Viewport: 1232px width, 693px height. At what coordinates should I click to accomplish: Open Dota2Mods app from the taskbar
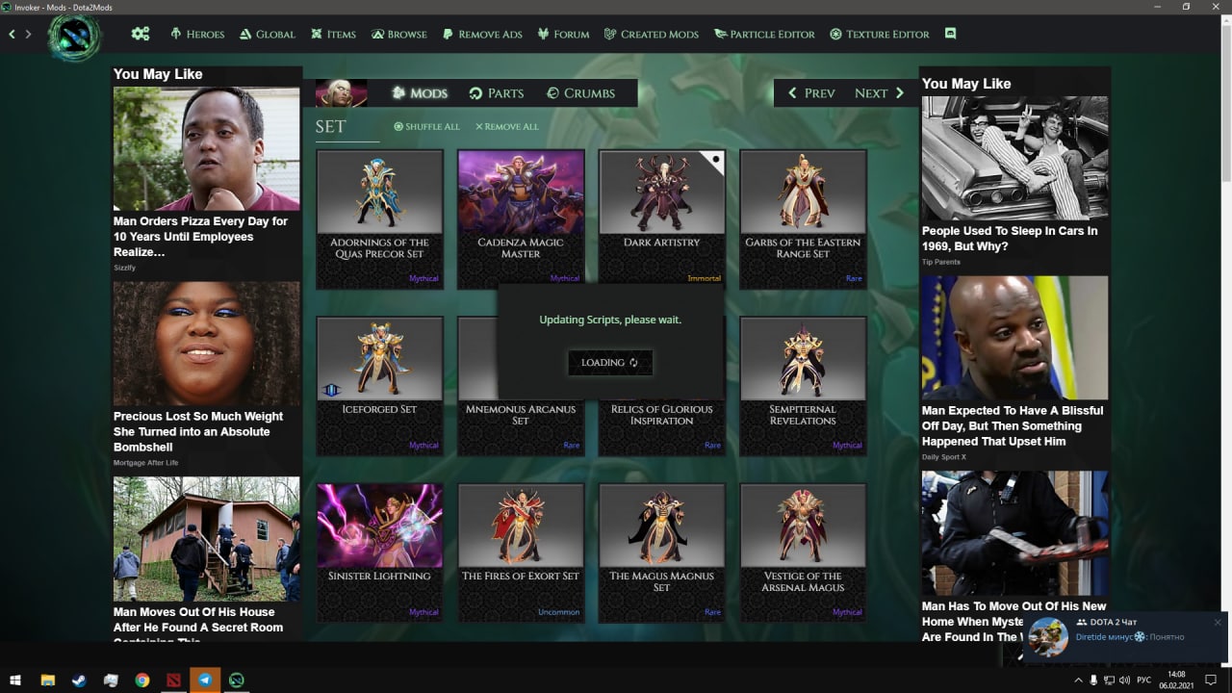pos(237,680)
